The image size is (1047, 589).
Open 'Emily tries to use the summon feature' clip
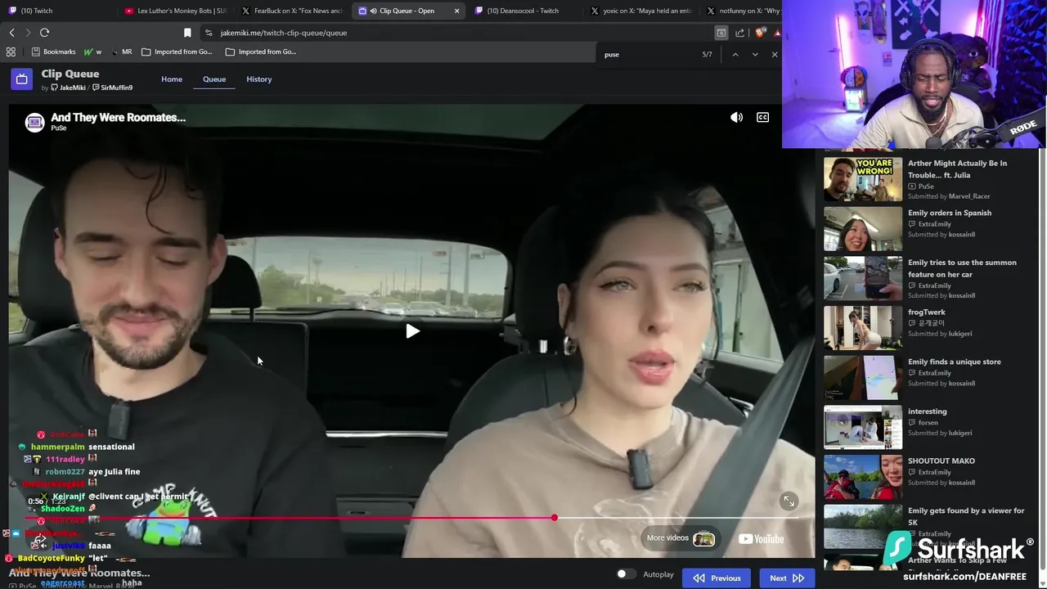928,278
